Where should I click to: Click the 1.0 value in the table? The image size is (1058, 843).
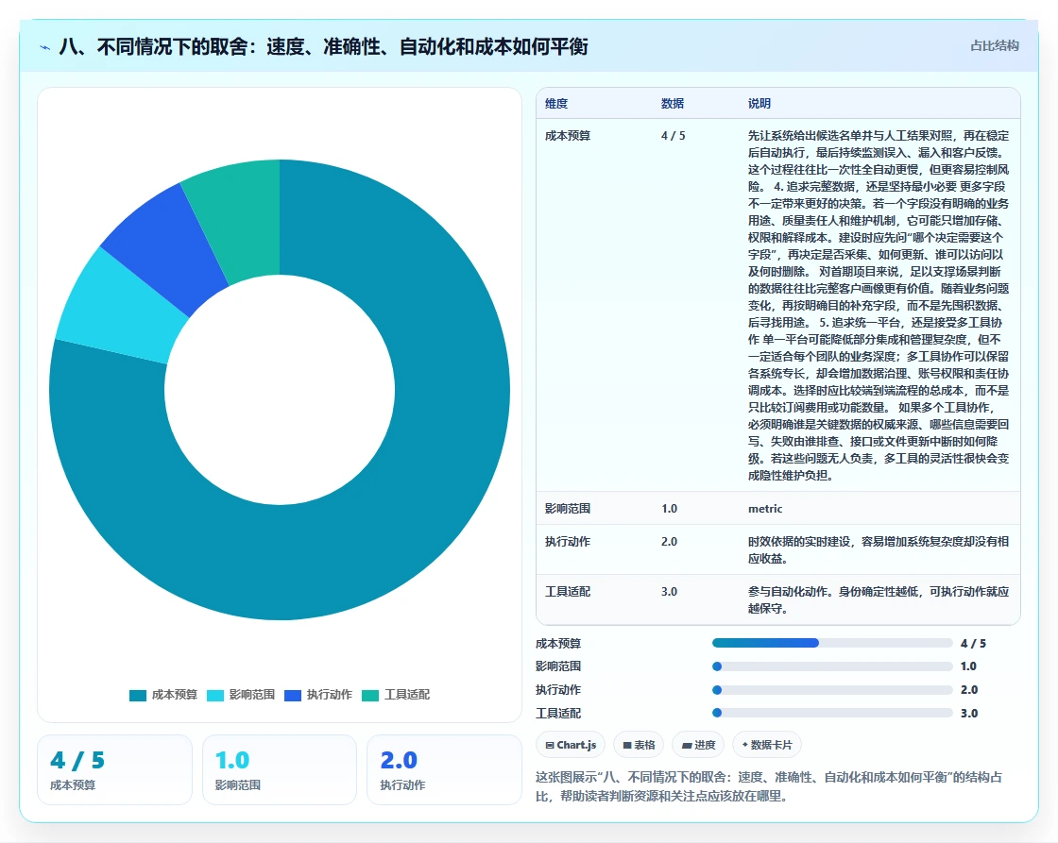click(670, 509)
